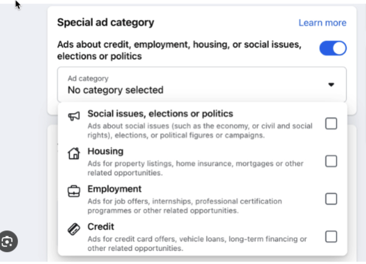Image resolution: width=366 pixels, height=264 pixels.
Task: Click the Employment description about job offers
Action: [185, 206]
